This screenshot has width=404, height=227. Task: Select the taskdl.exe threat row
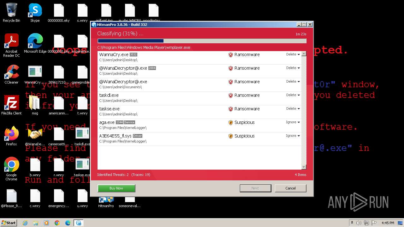[199, 98]
